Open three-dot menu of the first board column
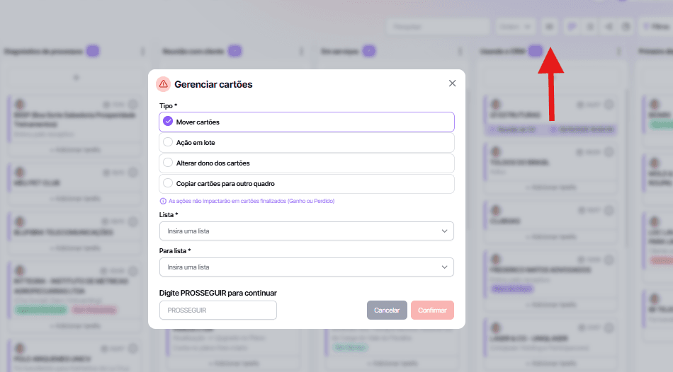Image resolution: width=673 pixels, height=372 pixels. pyautogui.click(x=143, y=52)
